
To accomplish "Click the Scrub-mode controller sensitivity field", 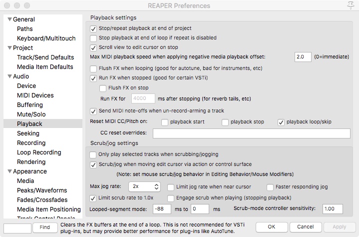I will point(337,208).
